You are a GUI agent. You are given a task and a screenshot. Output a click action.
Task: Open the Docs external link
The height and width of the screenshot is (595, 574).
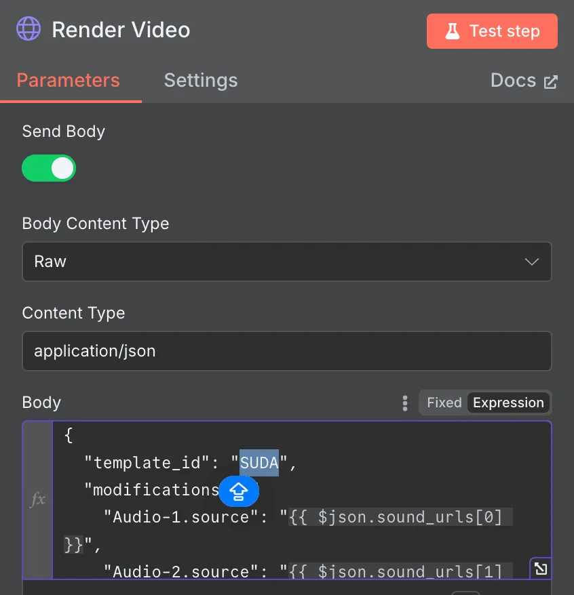[x=523, y=81]
